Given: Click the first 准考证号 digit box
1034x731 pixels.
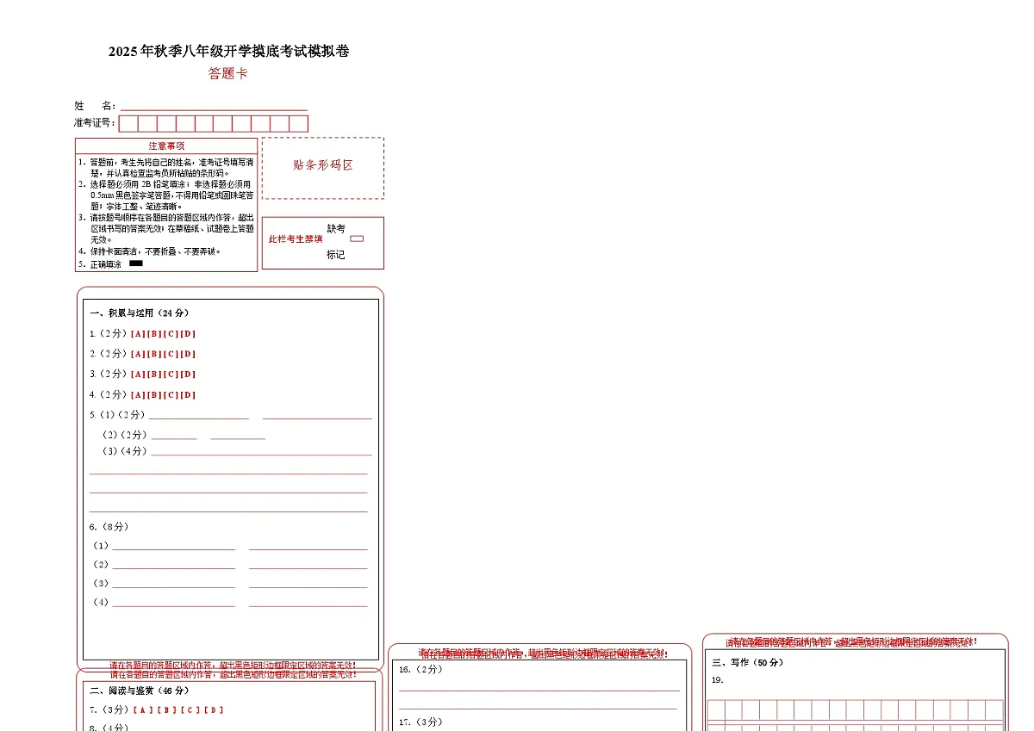Looking at the screenshot, I should [128, 123].
